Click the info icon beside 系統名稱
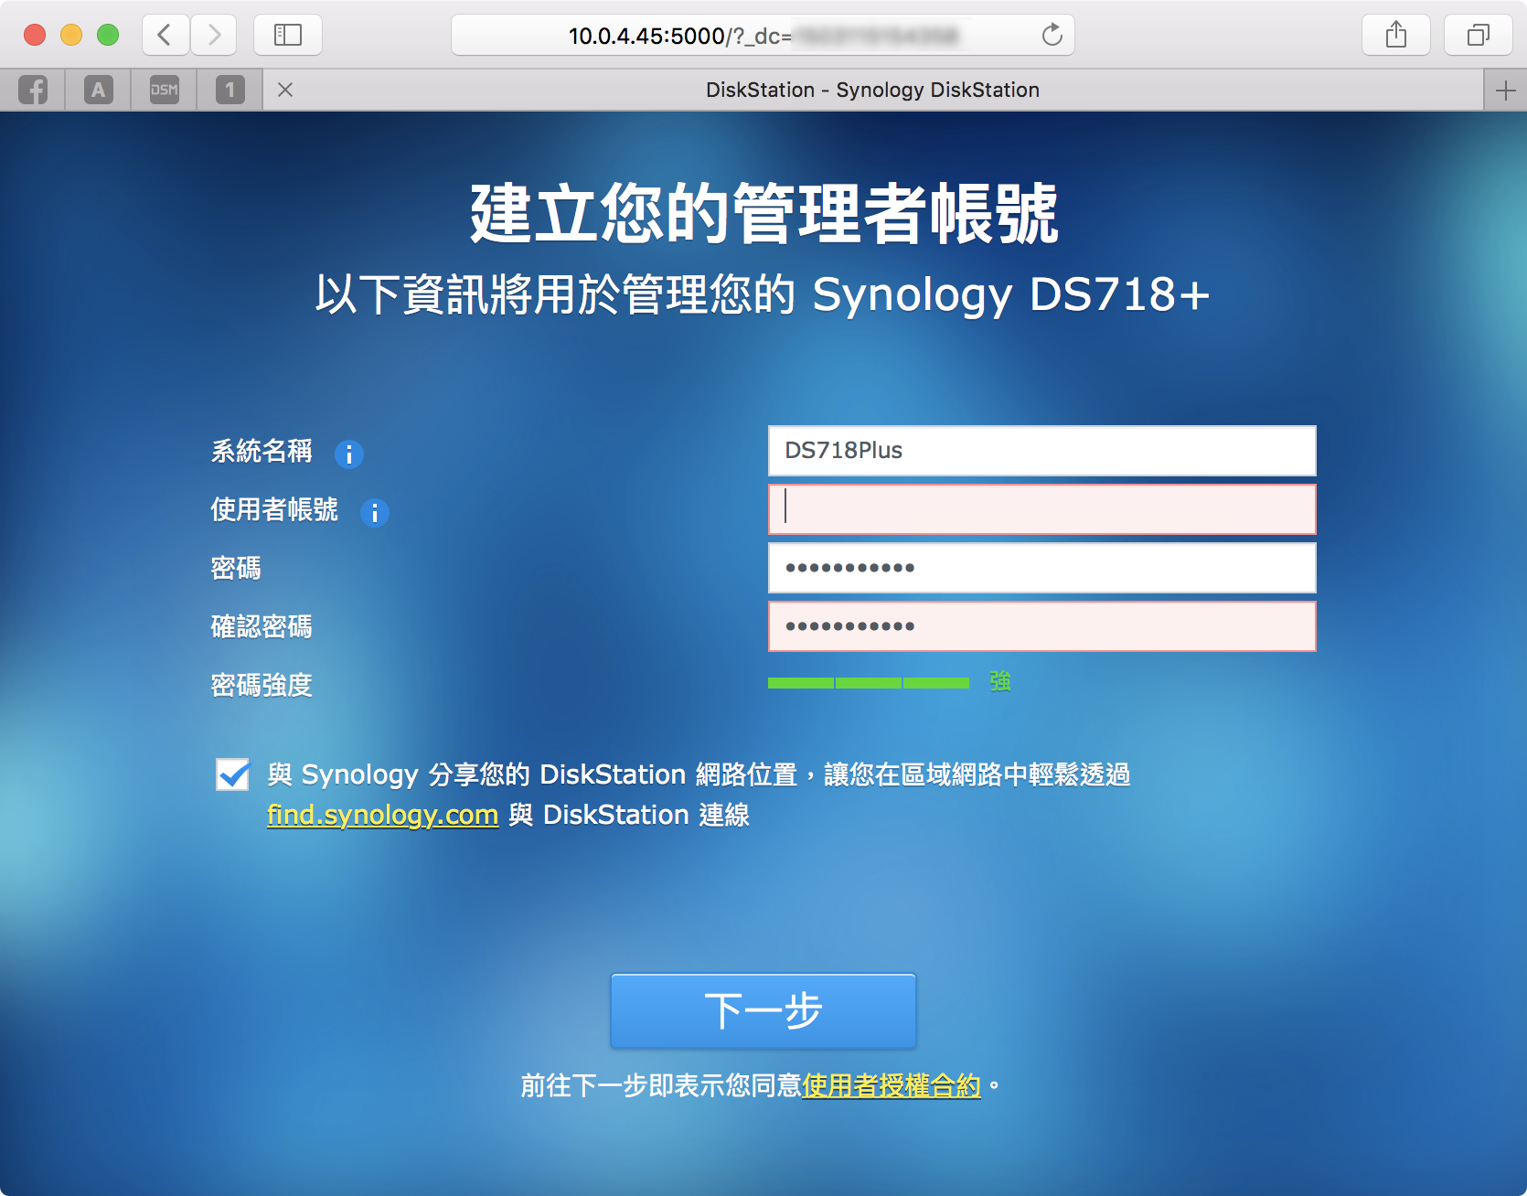Viewport: 1527px width, 1196px height. click(x=348, y=454)
